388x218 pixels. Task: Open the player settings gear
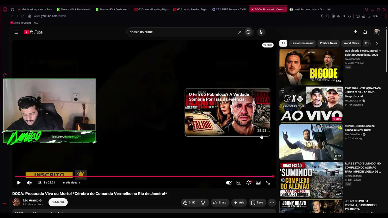249,183
